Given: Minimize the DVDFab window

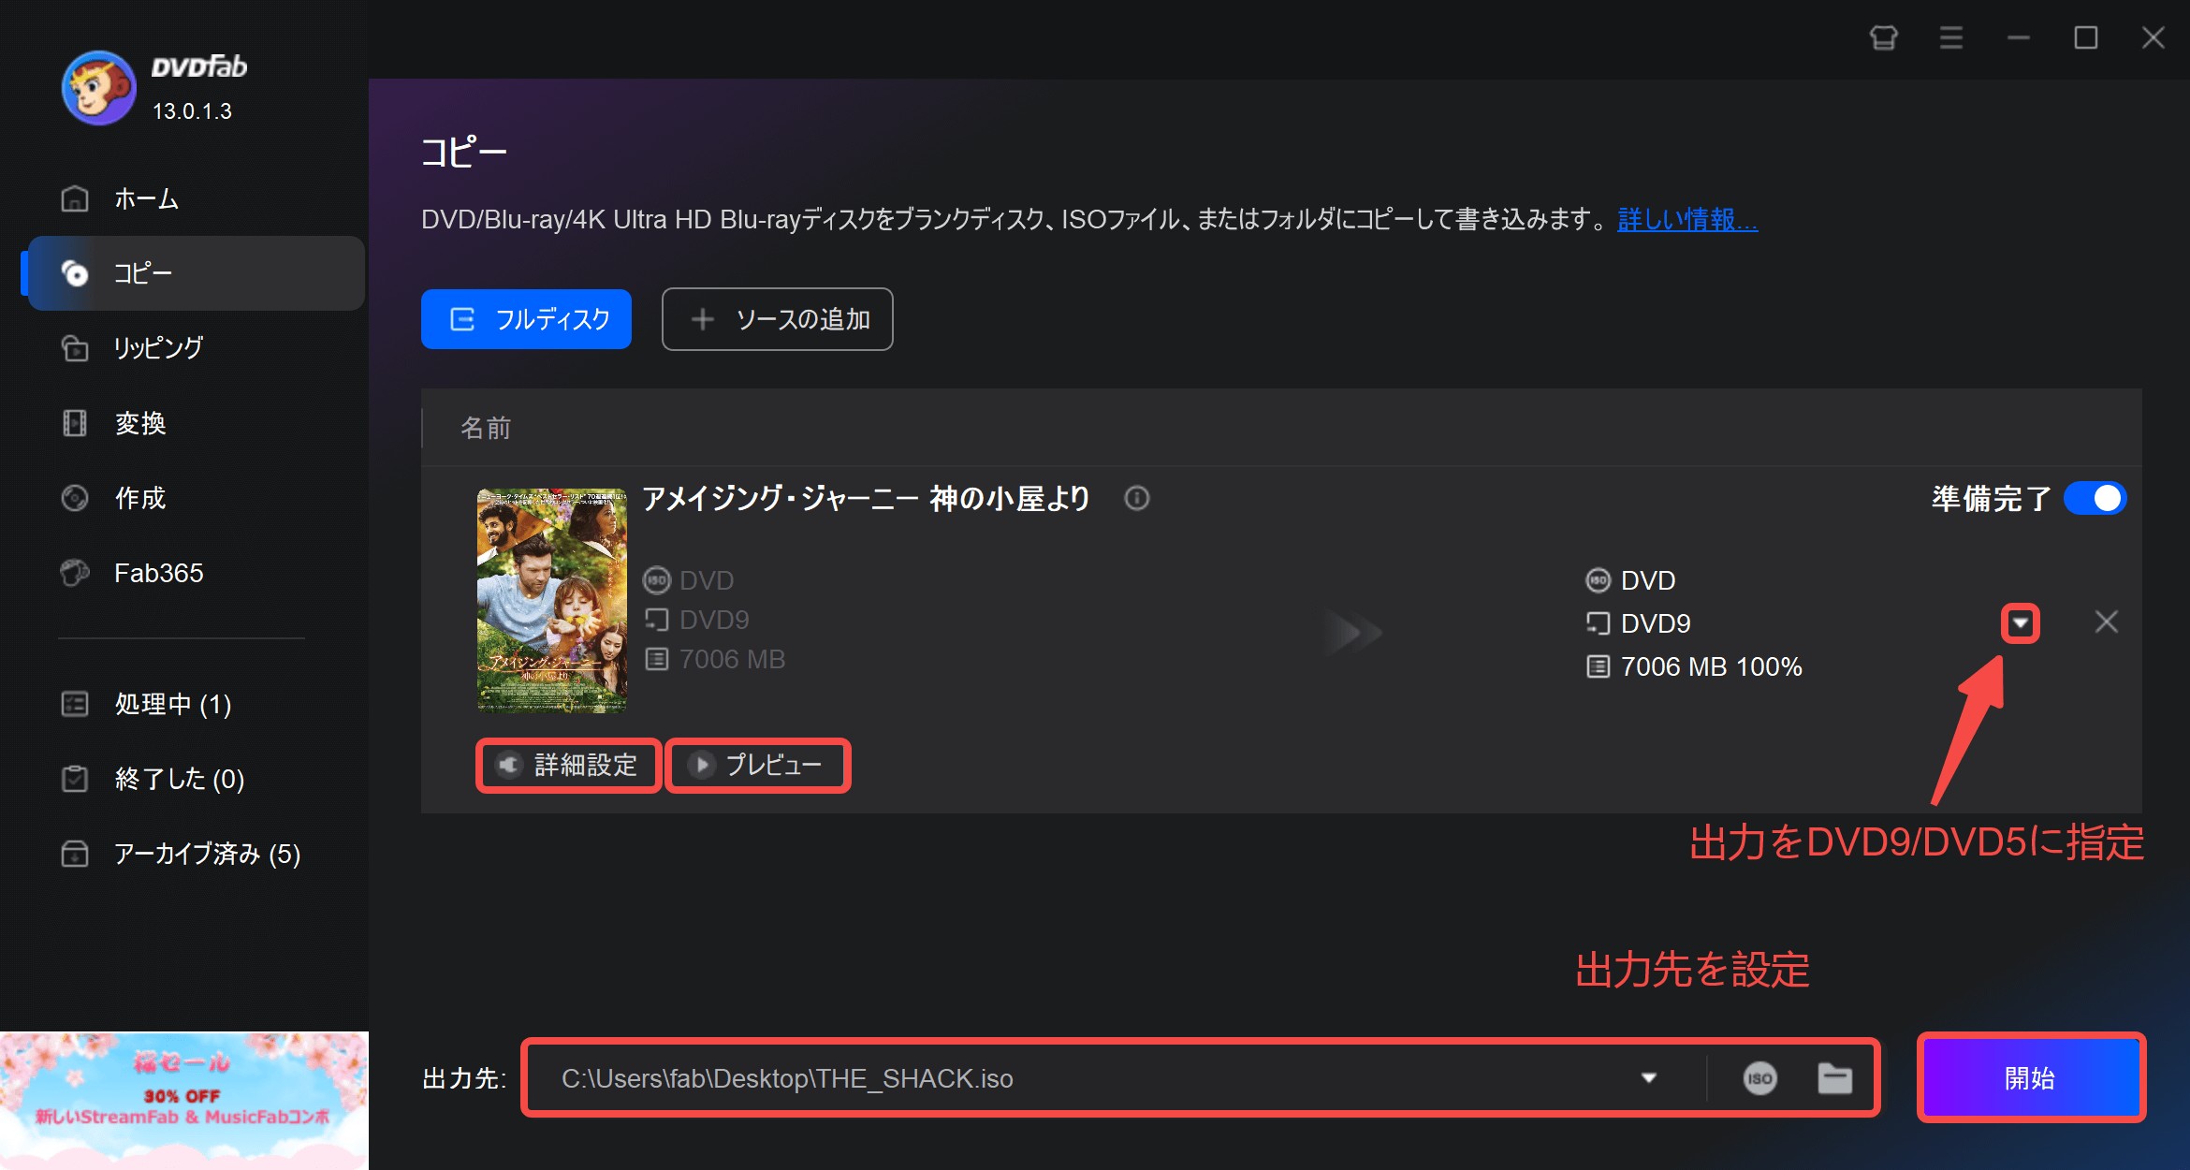Looking at the screenshot, I should pos(2019,38).
